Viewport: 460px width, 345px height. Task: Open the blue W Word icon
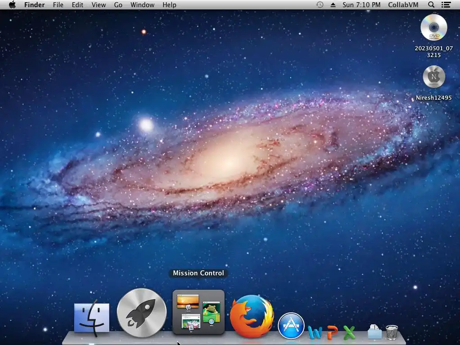click(x=315, y=333)
